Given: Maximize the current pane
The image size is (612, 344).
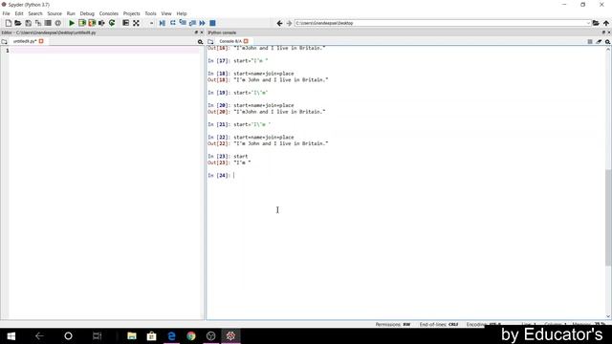Looking at the screenshot, I should pyautogui.click(x=136, y=23).
